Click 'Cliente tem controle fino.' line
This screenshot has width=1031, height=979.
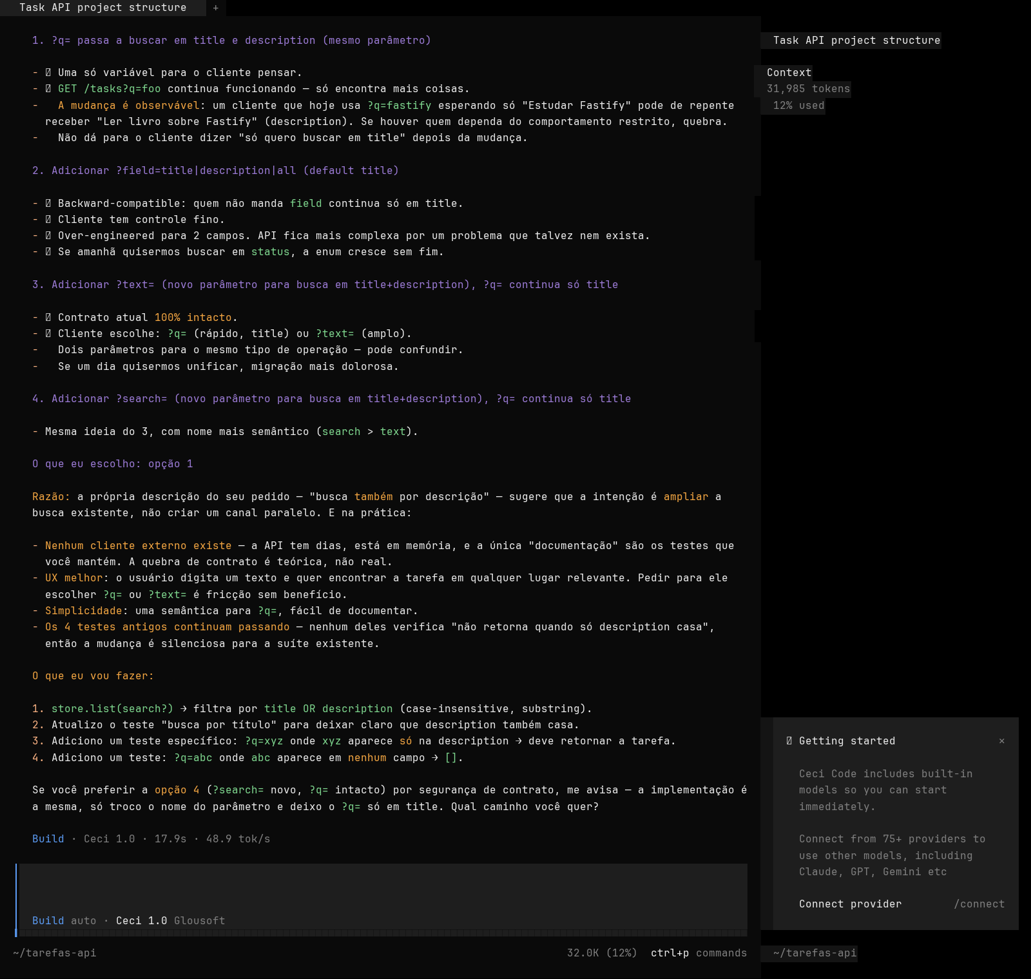141,220
